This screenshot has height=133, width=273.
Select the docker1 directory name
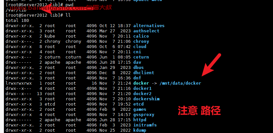[x=143, y=89]
